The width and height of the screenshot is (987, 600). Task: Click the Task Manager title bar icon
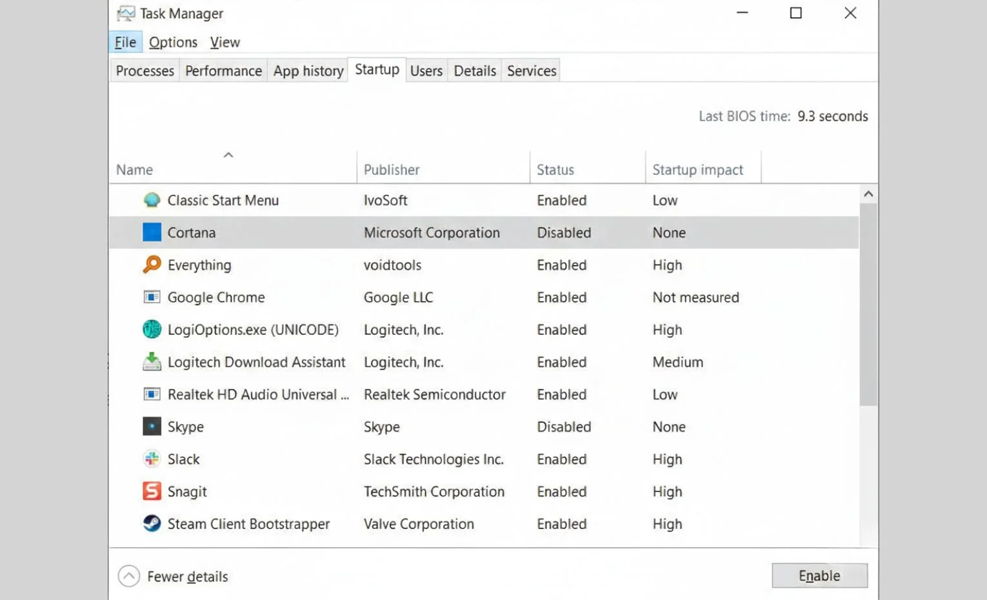(x=126, y=14)
